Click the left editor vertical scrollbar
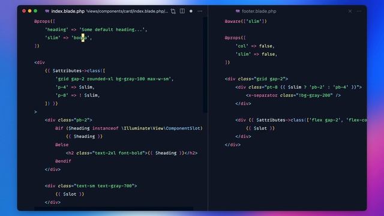 [205, 65]
